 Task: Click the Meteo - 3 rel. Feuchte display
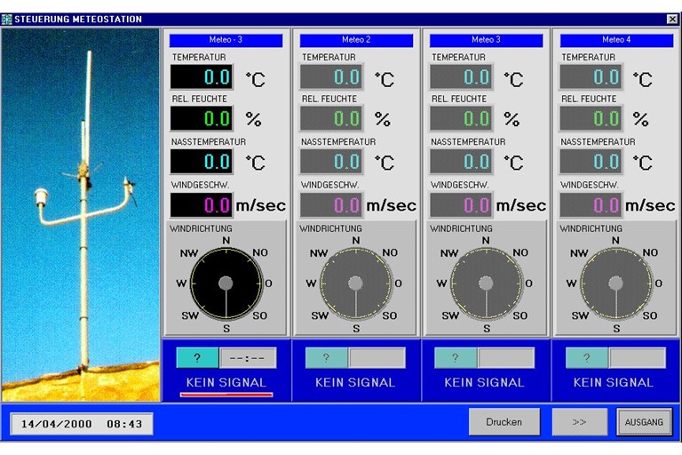[x=202, y=118]
